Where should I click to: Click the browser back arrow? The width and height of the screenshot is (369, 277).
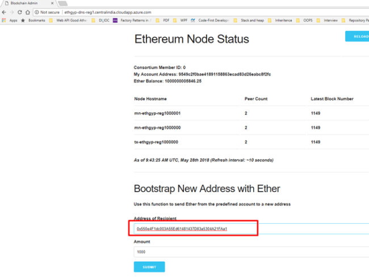point(4,11)
